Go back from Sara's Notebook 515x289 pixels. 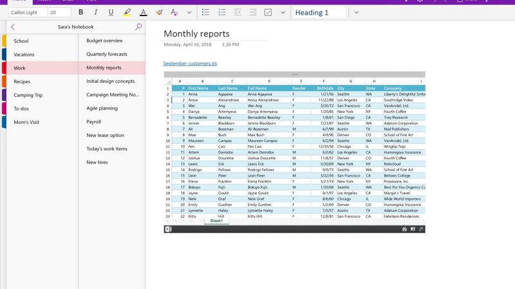coord(13,27)
